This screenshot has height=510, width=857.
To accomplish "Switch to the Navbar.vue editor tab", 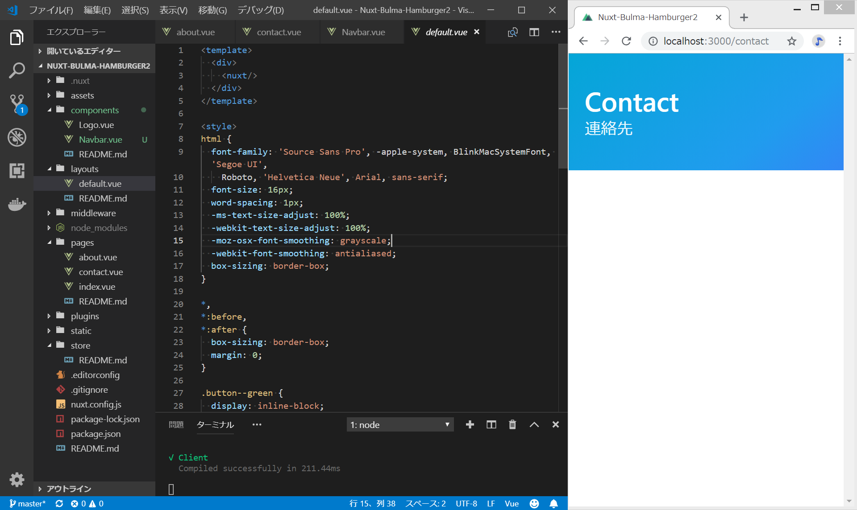I will pos(363,32).
